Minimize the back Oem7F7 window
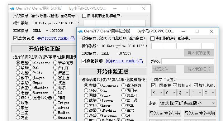This screenshot has width=223, height=121. [x=115, y=8]
